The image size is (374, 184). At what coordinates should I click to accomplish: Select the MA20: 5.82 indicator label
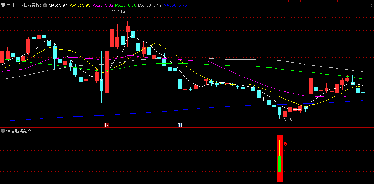(x=102, y=5)
